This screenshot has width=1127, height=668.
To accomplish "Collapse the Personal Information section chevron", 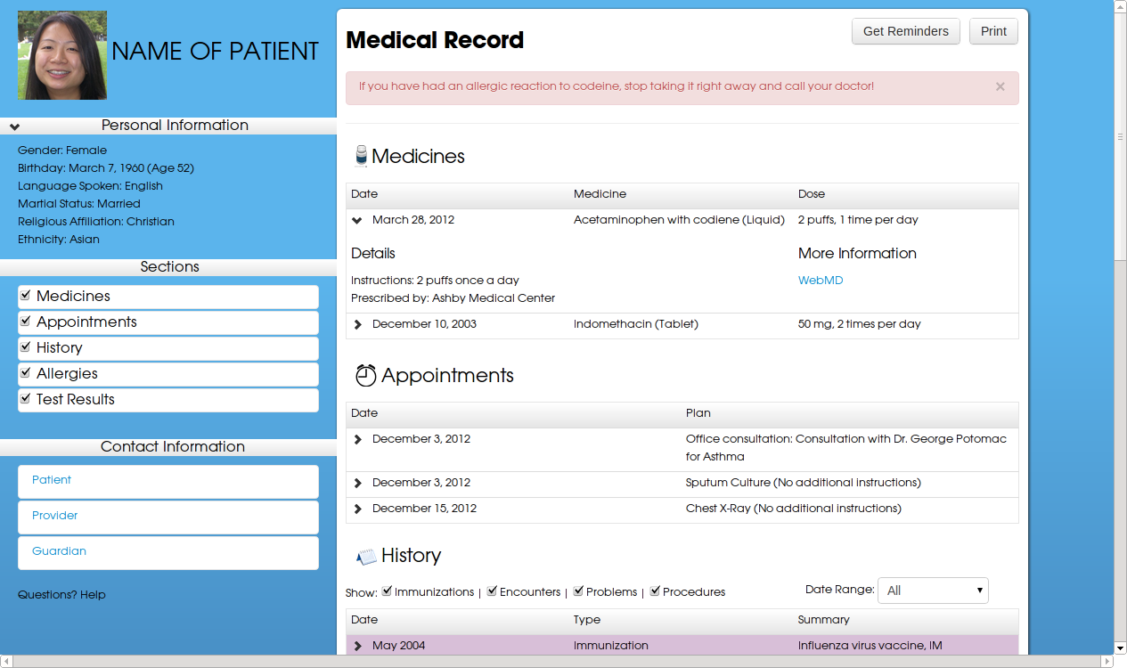I will 14,126.
